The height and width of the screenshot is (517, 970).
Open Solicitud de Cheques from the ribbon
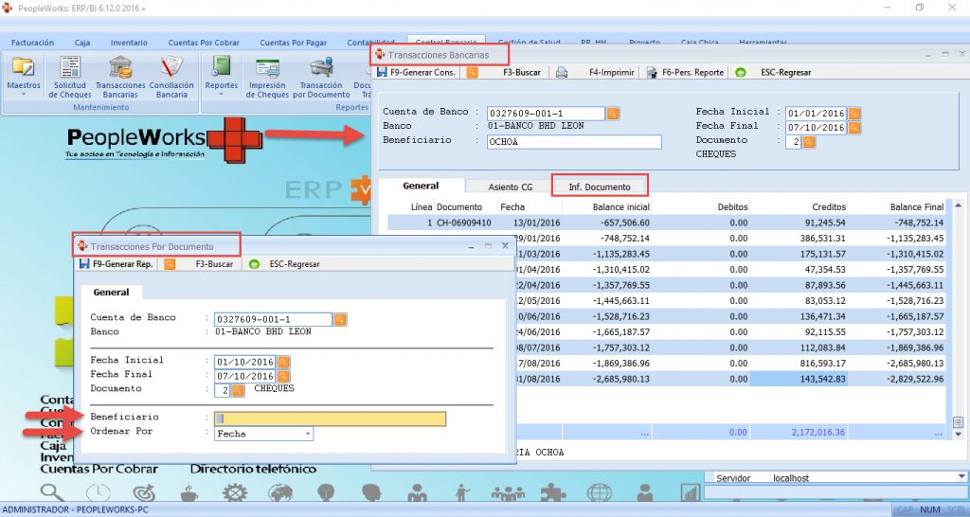70,77
